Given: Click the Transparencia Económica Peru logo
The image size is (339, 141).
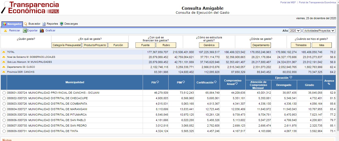Looking at the screenshot, I should pyautogui.click(x=30, y=7).
